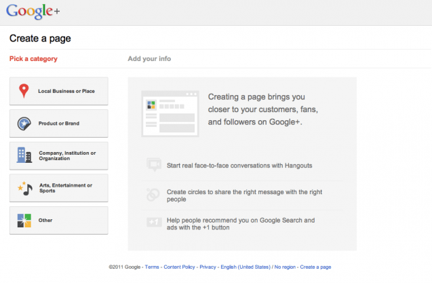Click the +1 button icon
The height and width of the screenshot is (283, 432).
[x=154, y=222]
